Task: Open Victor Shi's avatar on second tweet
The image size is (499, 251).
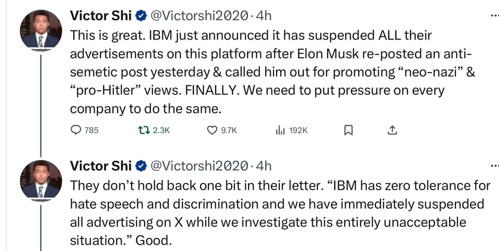Action: click(x=40, y=180)
